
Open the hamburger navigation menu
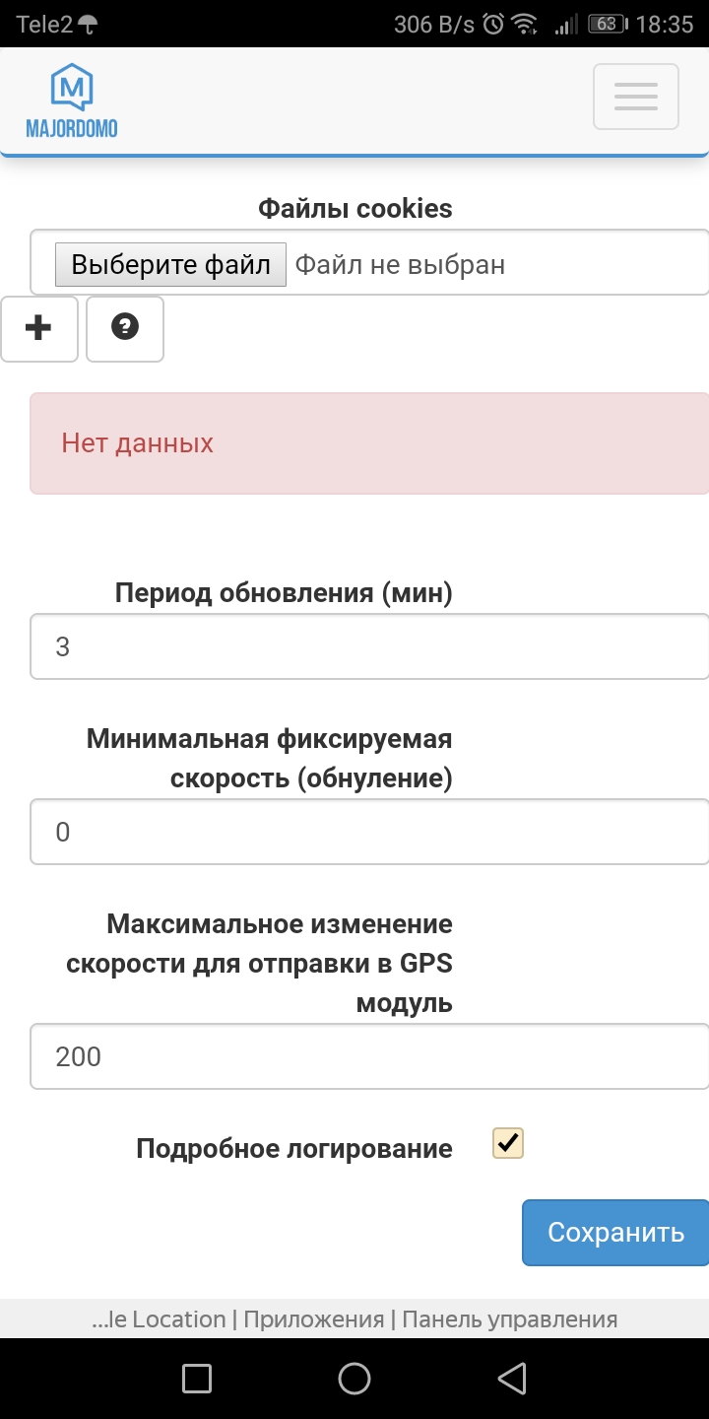coord(635,96)
